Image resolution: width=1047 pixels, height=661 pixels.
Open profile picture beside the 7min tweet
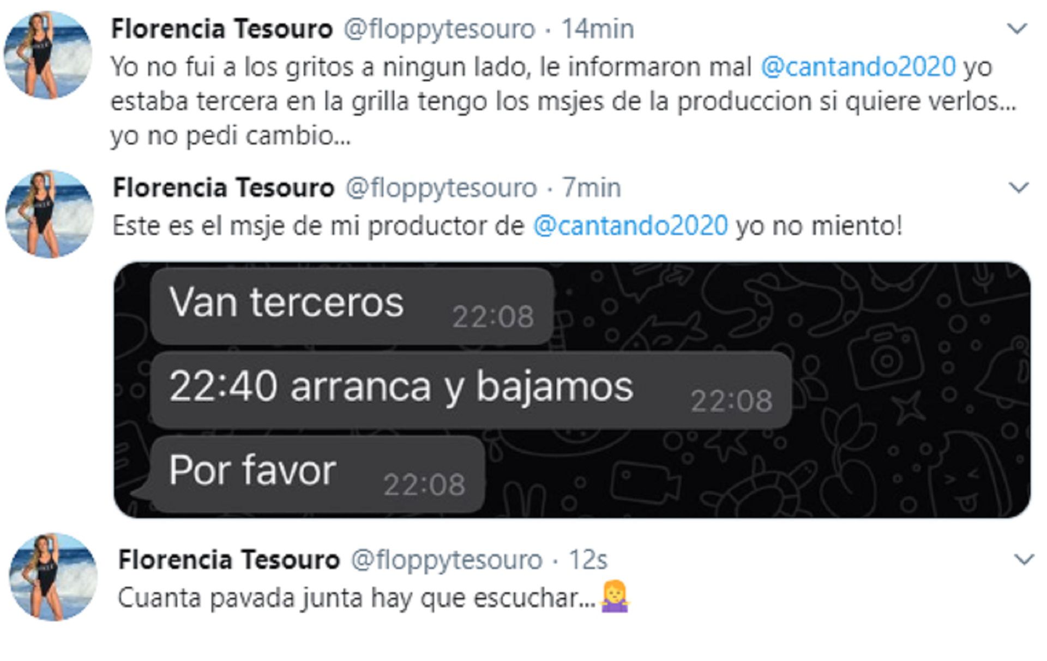click(50, 214)
